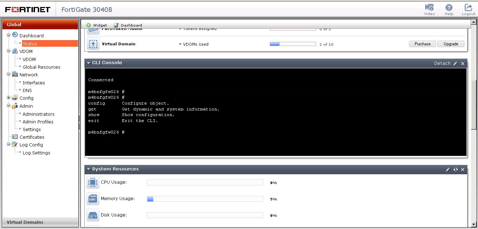The width and height of the screenshot is (478, 229).
Task: Expand the Config tree node
Action: (8, 98)
